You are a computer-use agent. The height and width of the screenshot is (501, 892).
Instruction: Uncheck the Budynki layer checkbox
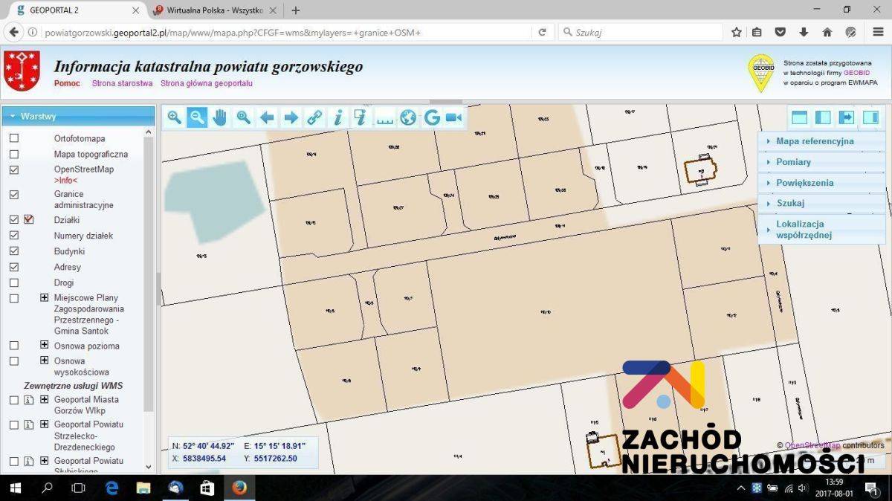click(14, 251)
